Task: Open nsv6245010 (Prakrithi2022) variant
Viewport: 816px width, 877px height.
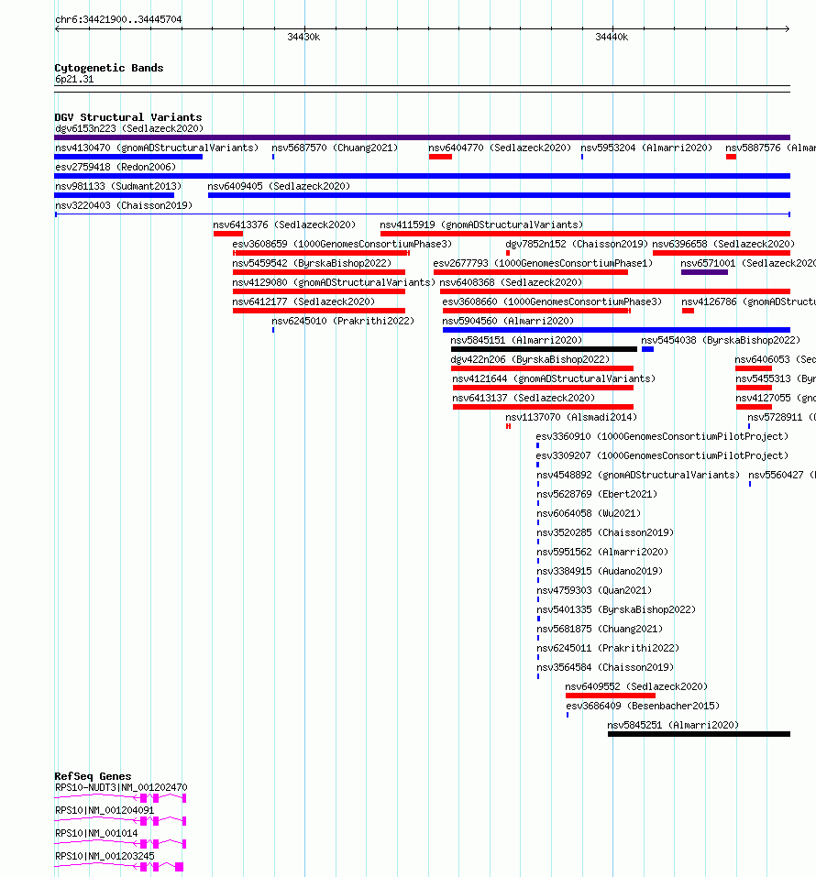Action: point(343,321)
